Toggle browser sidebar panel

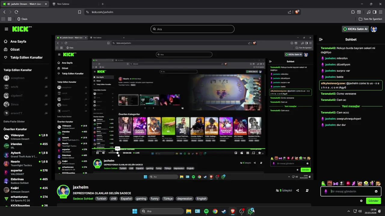click(x=374, y=12)
